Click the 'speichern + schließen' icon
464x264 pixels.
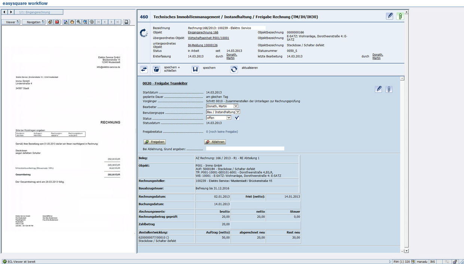coord(156,70)
